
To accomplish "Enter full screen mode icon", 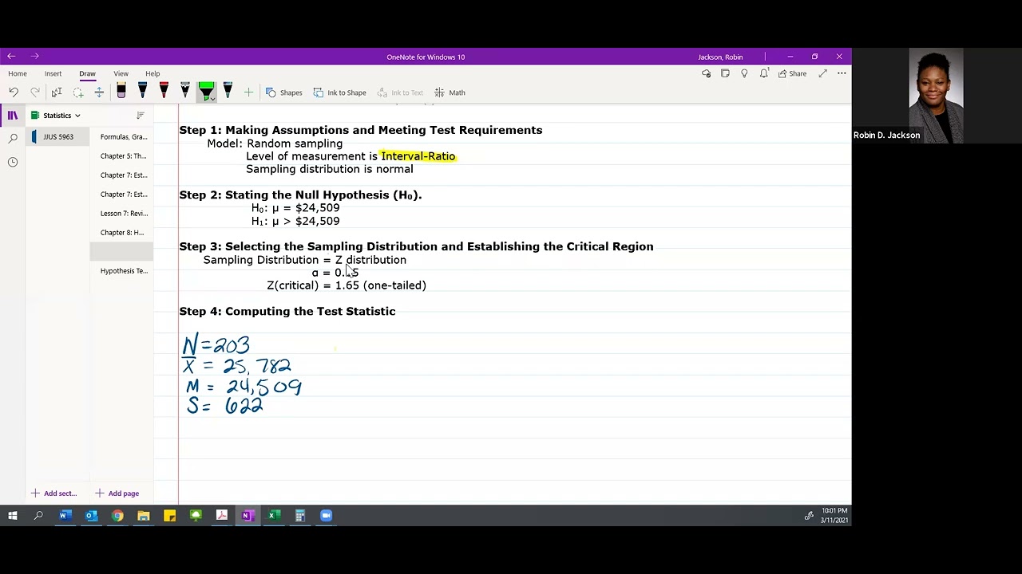I will [x=822, y=73].
